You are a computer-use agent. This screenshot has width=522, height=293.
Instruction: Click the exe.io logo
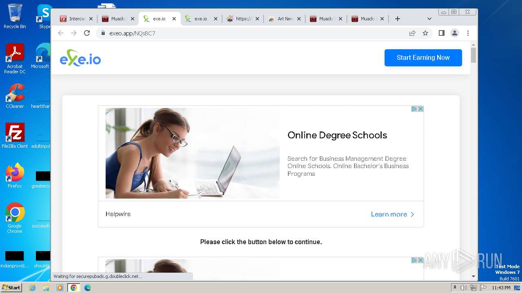pos(80,58)
